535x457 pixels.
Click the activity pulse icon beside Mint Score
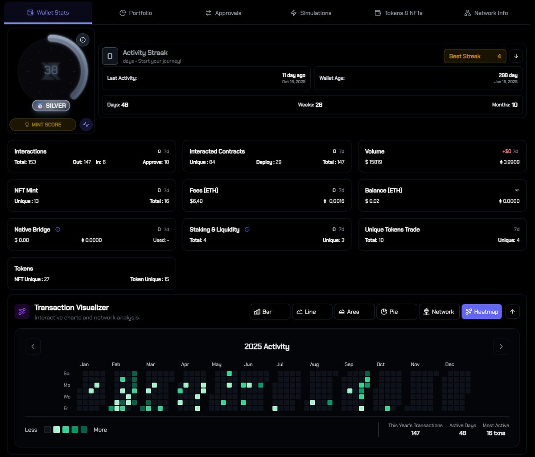86,125
